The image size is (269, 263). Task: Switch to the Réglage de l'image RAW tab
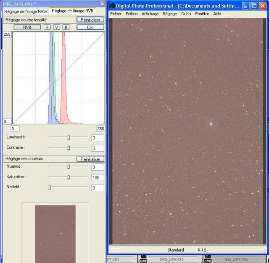(x=26, y=11)
